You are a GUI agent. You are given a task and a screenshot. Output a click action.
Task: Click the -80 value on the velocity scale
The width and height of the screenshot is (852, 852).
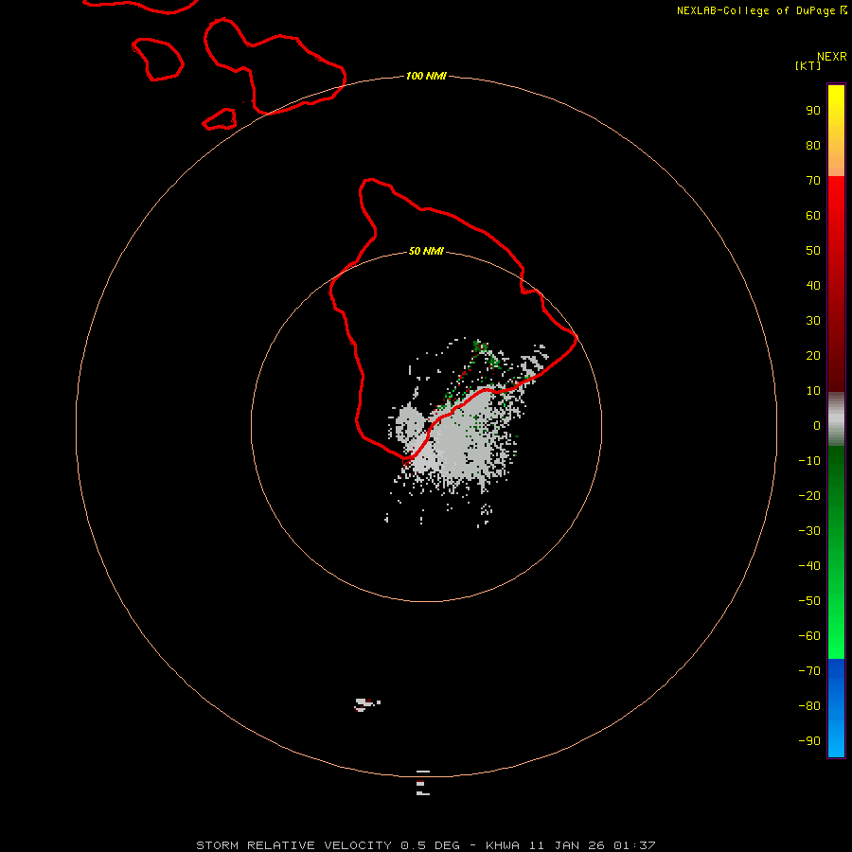(809, 706)
